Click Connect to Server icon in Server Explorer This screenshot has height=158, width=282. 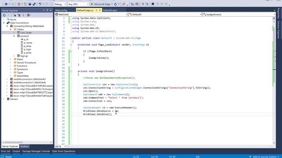click(19, 15)
